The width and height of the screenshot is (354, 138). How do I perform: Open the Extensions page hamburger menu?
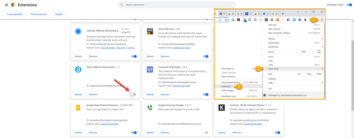coord(6,5)
